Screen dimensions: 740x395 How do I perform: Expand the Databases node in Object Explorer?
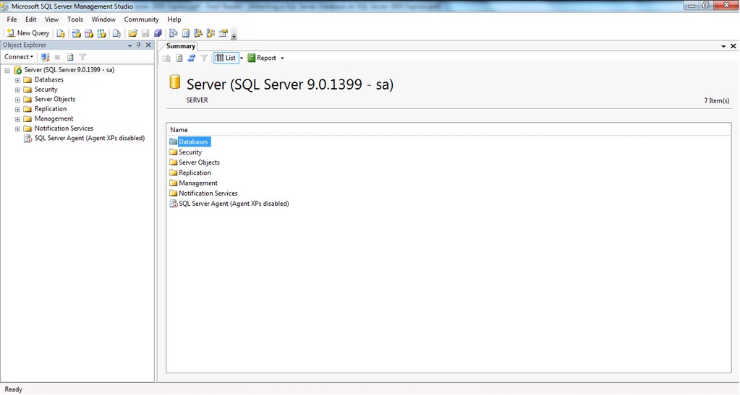coord(17,80)
